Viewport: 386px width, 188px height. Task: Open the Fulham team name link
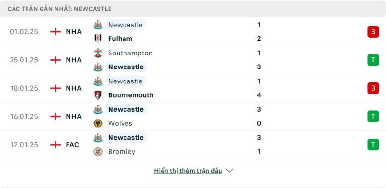pyautogui.click(x=120, y=39)
